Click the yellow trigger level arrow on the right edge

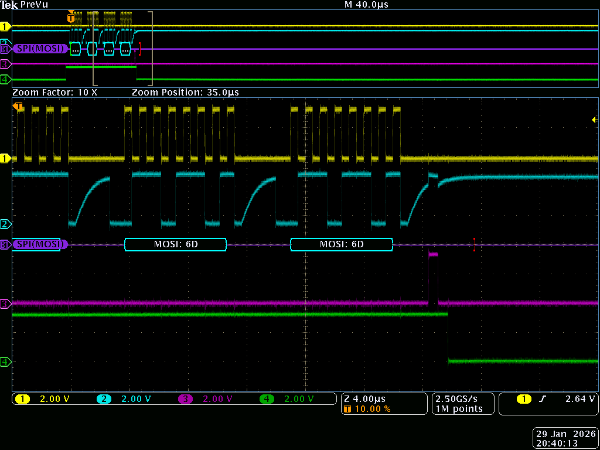tap(595, 120)
